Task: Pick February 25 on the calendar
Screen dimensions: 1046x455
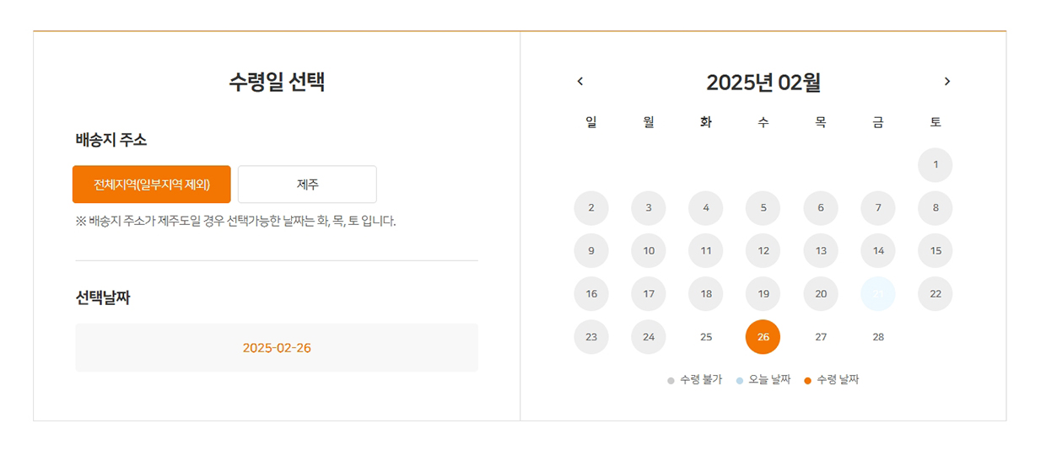Action: [706, 337]
